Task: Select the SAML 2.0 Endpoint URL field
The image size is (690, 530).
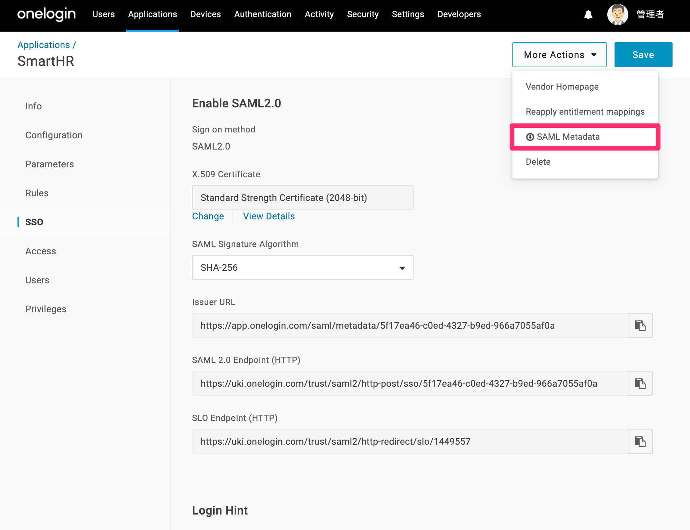Action: click(x=410, y=383)
